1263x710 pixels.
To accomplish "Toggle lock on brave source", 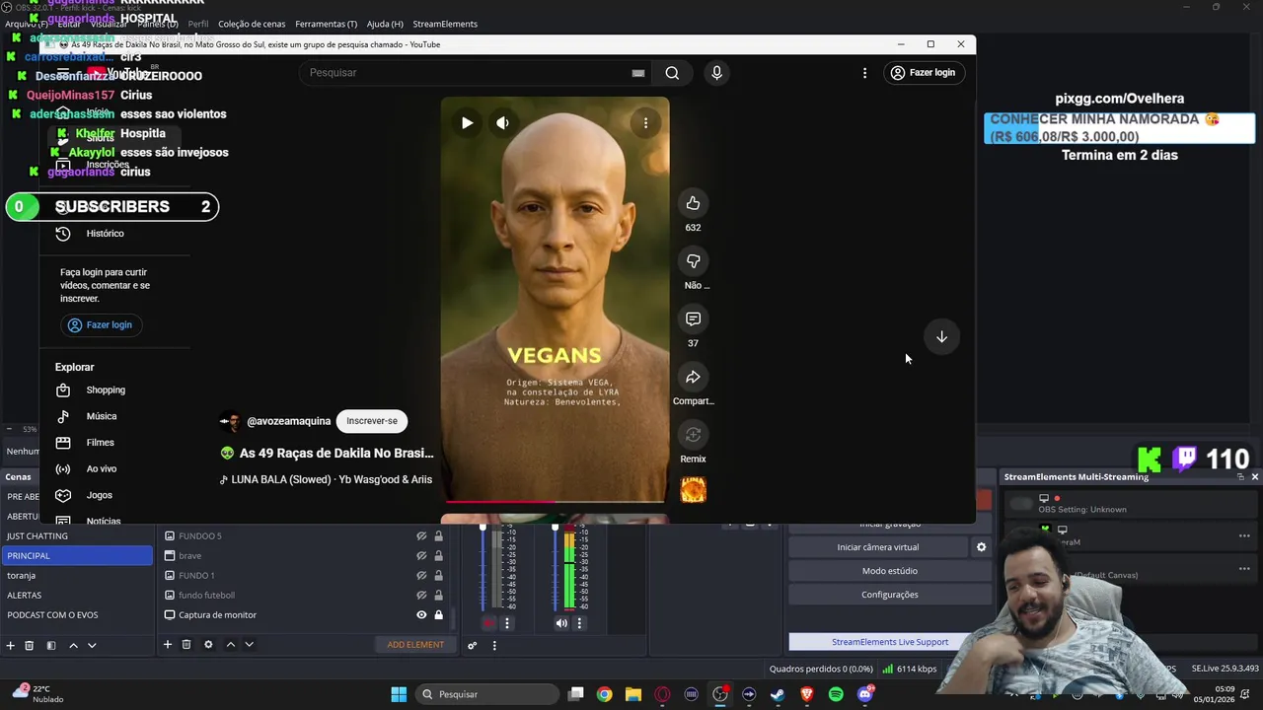I will 438,556.
